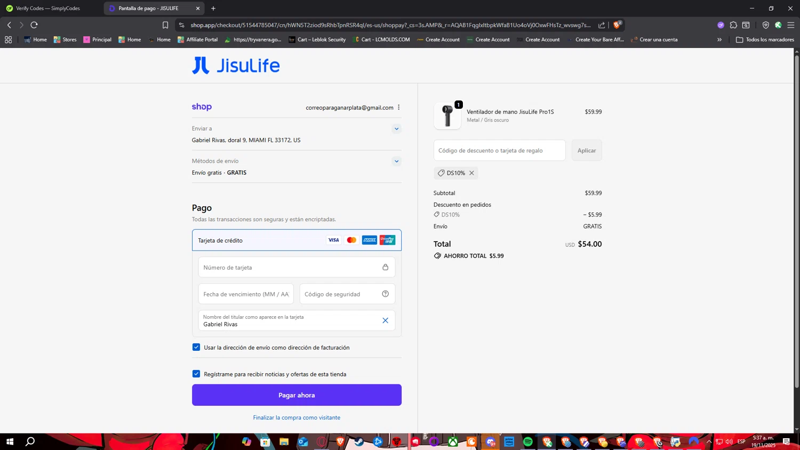Image resolution: width=800 pixels, height=450 pixels.
Task: Bookmark this page with the bookmark icon
Action: [x=165, y=25]
